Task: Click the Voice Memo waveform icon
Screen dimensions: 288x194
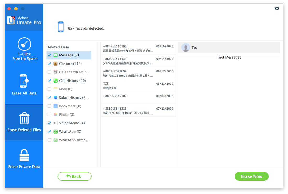Action: (x=56, y=123)
